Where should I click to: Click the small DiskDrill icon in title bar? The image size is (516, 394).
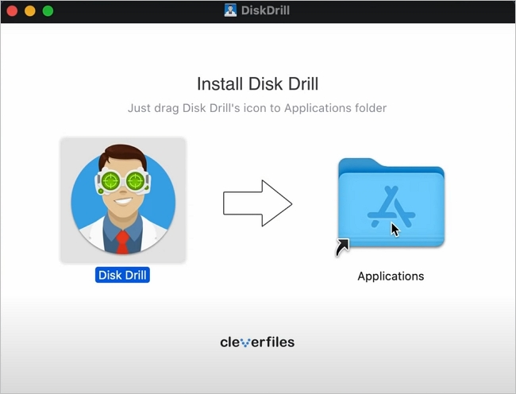(231, 11)
